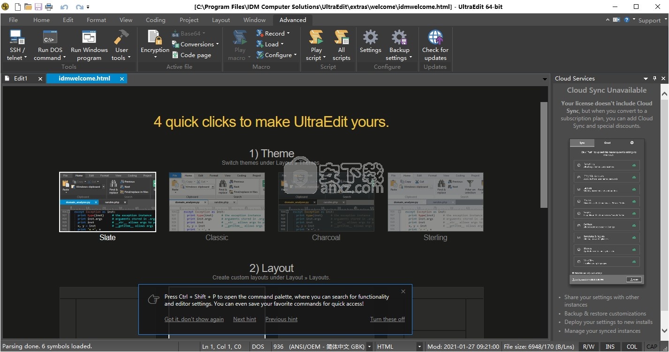Open the HTML syntax highlighting dropdown in status bar
The image size is (669, 352).
pyautogui.click(x=419, y=347)
